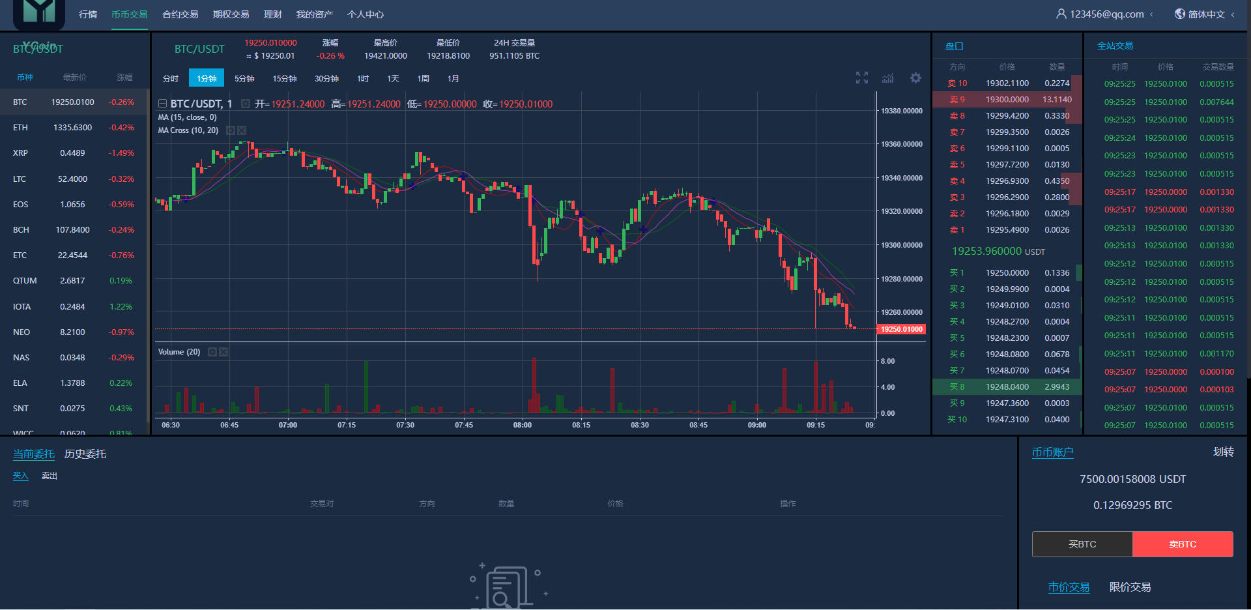Click the red 卖BTC button
This screenshot has height=610, width=1251.
1183,544
